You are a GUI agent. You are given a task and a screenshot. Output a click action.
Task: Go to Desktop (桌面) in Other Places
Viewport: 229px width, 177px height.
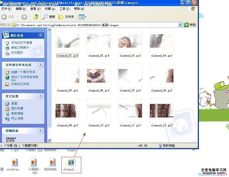(x=14, y=103)
